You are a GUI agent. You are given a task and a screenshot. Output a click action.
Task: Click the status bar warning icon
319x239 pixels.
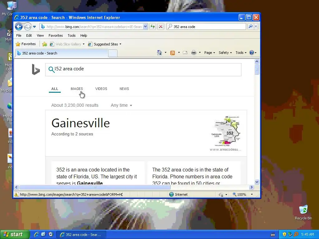tap(17, 194)
